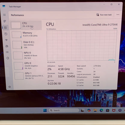The height and width of the screenshot is (125, 125).
Task: Close the Task Manager window
Action: coord(119,4)
